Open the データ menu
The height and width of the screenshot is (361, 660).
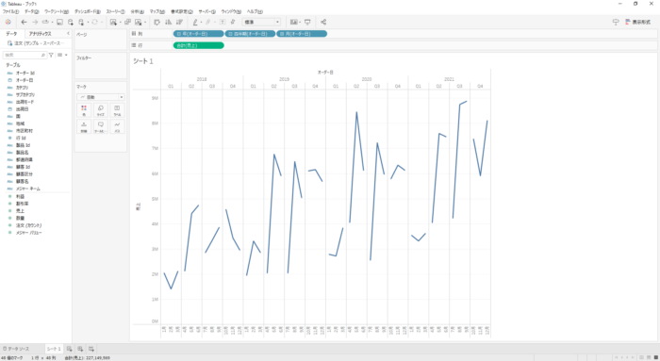[x=31, y=11]
